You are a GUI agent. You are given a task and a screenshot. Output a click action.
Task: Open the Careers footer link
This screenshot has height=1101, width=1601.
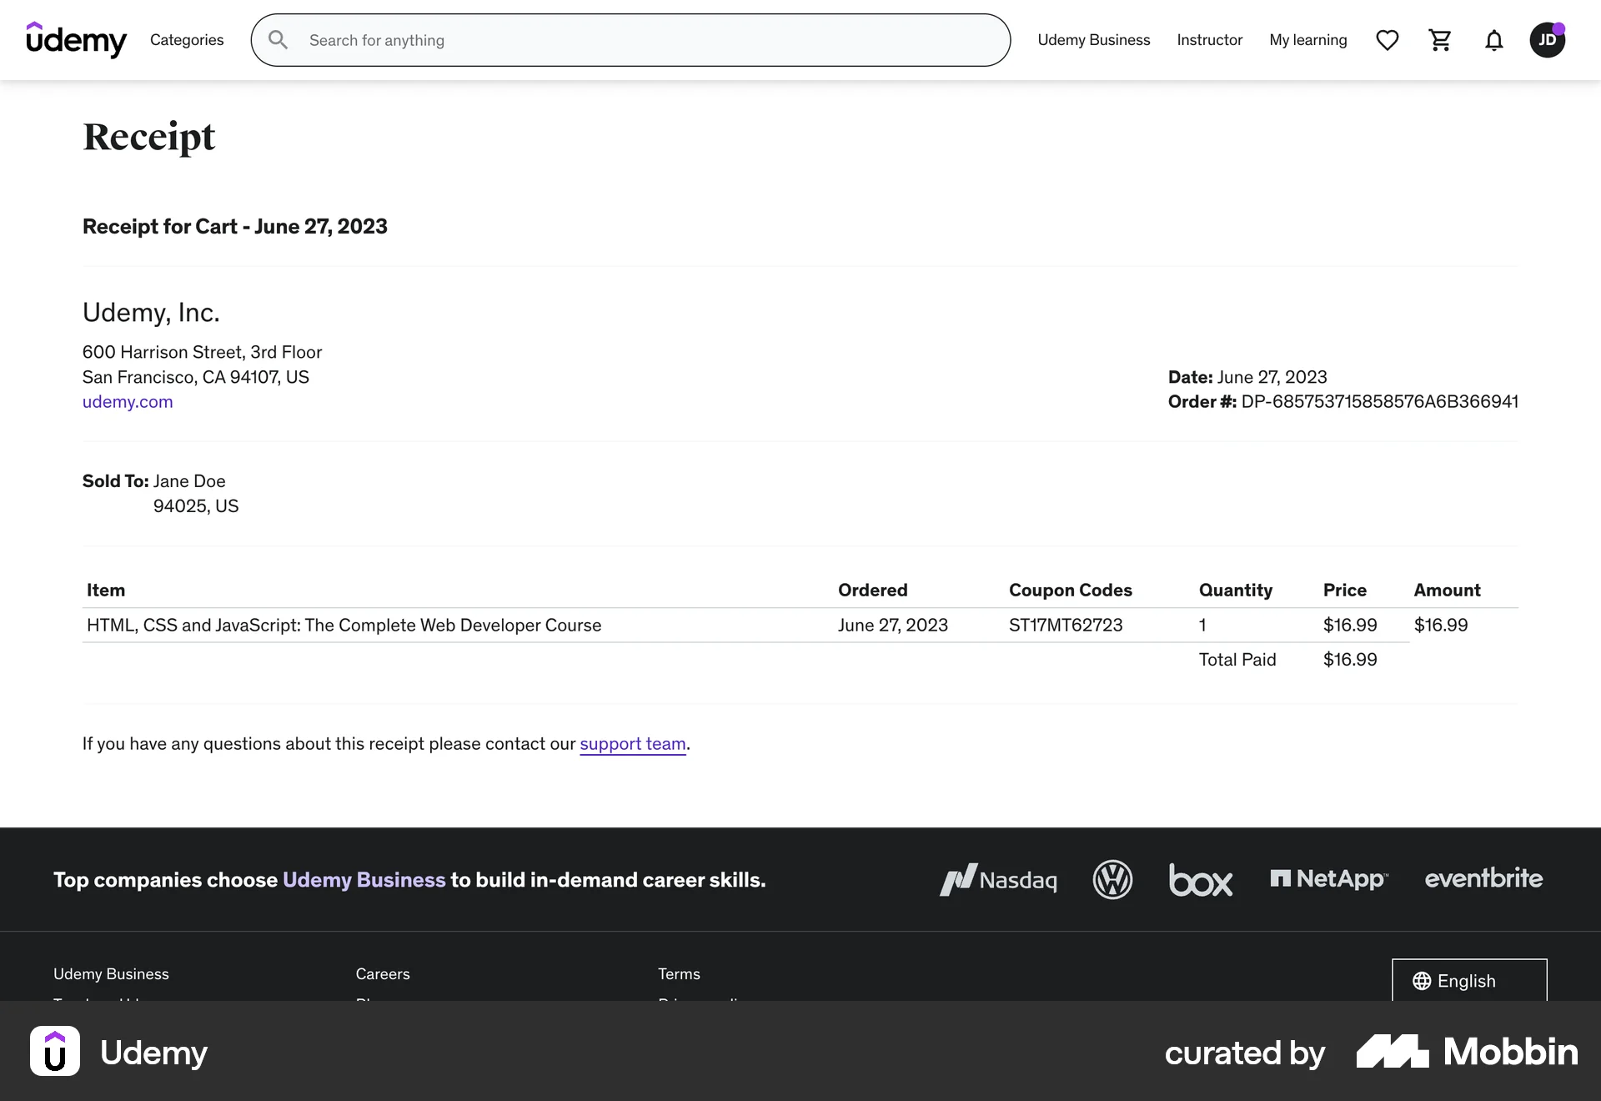382,973
